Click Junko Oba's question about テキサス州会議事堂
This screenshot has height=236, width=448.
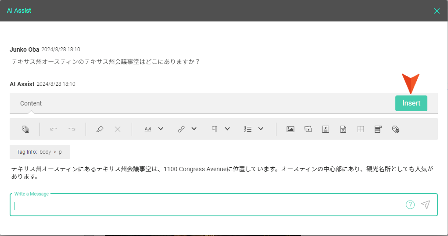click(105, 62)
